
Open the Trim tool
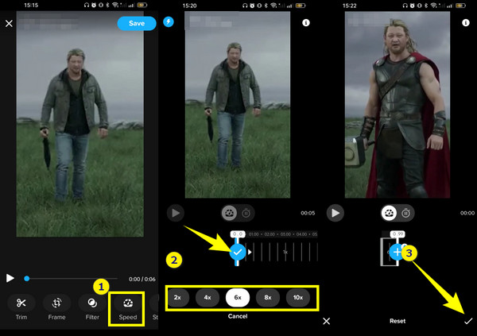21,307
